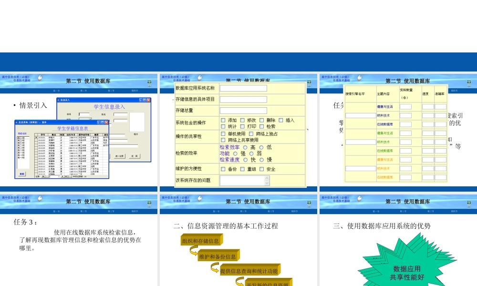The height and width of the screenshot is (286, 477).
Task: Maximize the 学生学籍信息表 query window
Action: (103, 122)
